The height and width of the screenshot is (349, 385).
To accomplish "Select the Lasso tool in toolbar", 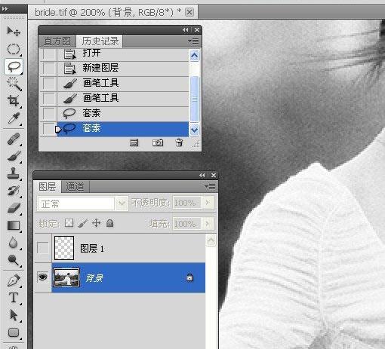I will (x=14, y=66).
